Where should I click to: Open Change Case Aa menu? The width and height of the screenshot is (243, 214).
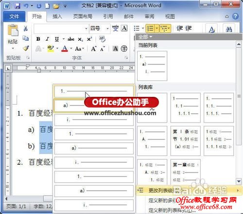pos(80,48)
